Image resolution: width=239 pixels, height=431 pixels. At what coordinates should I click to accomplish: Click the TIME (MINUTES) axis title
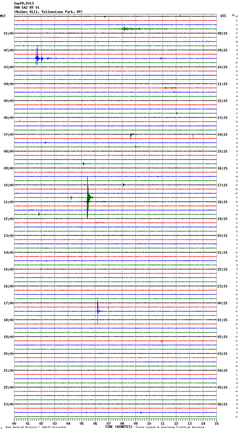click(119, 427)
